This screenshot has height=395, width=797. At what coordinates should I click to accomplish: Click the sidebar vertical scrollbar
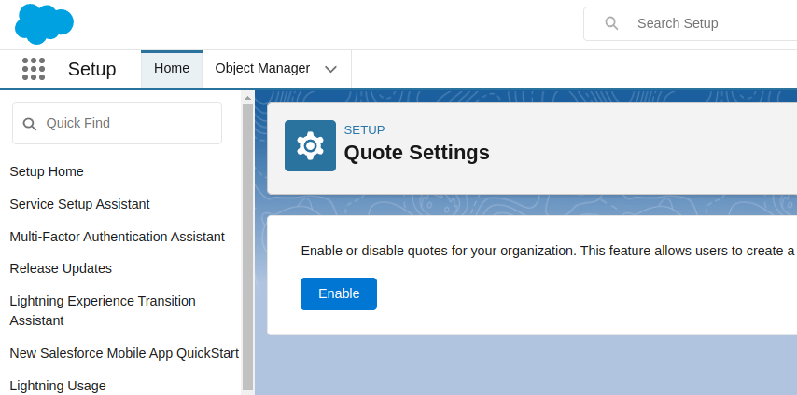click(247, 242)
